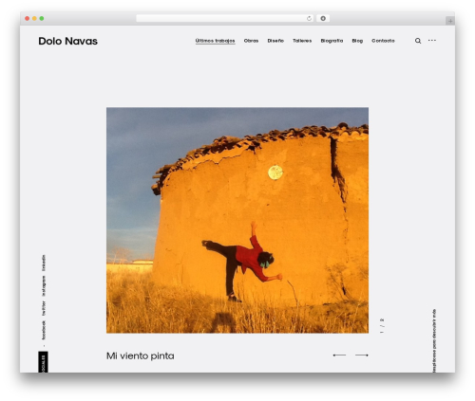475x401 pixels.
Task: Click the vertical 'Desplácese para descubrir más' text
Action: (x=434, y=340)
